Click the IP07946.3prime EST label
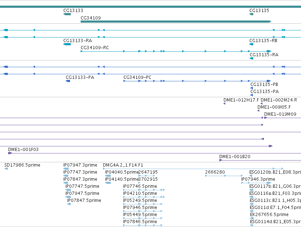 click(258, 179)
